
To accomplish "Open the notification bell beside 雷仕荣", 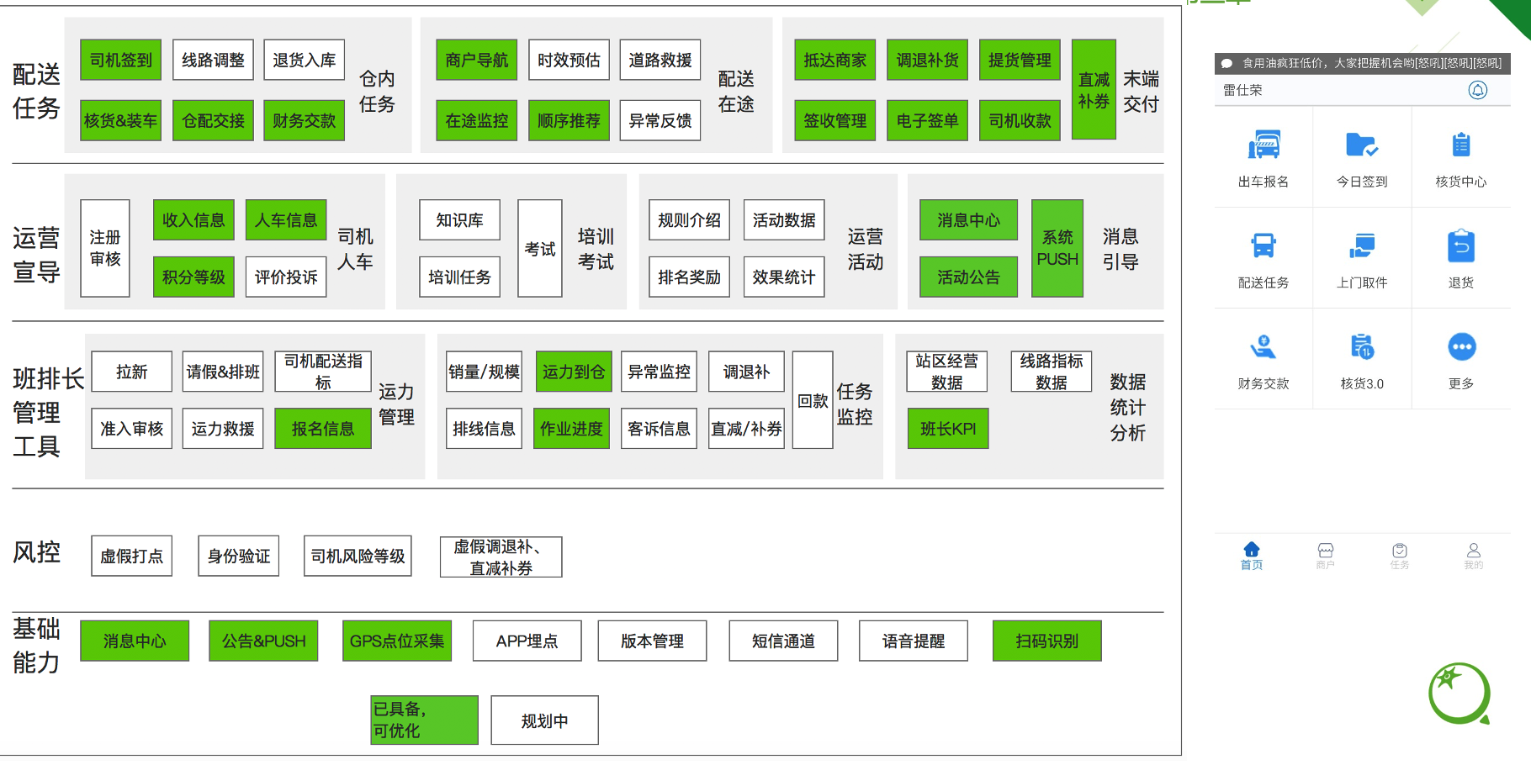I will [1477, 90].
